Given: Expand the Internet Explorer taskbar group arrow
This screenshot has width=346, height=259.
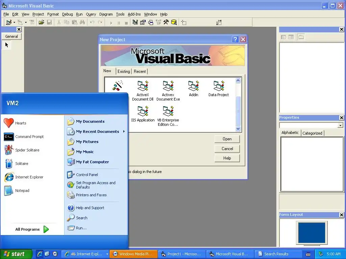Looking at the screenshot, I should tap(107, 254).
